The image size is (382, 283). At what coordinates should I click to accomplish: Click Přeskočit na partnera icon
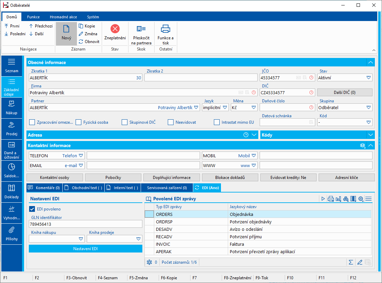tap(141, 29)
